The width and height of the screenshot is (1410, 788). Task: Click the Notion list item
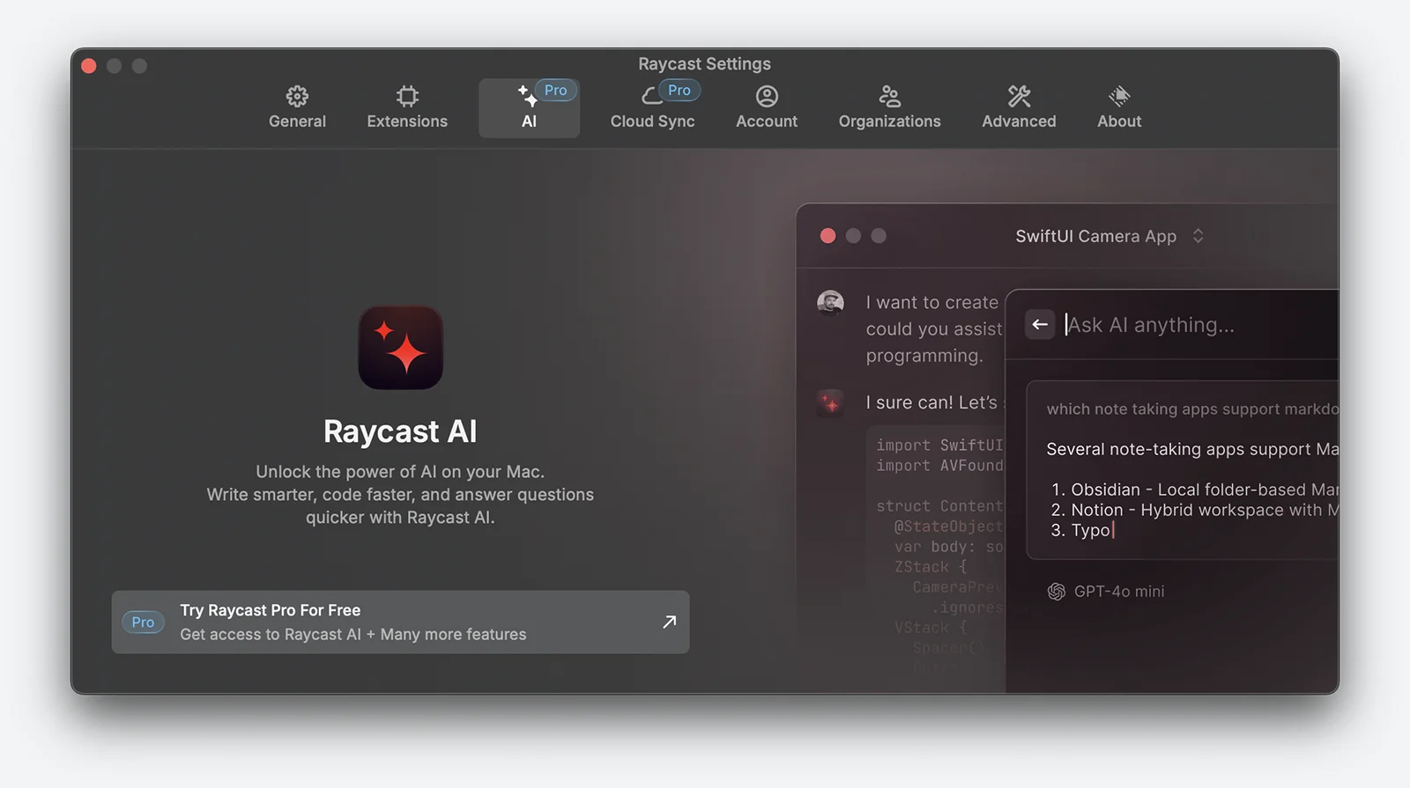click(1194, 510)
